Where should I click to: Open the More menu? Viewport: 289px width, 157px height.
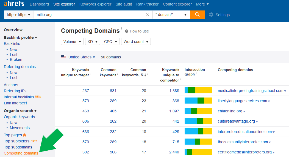pos(202,4)
